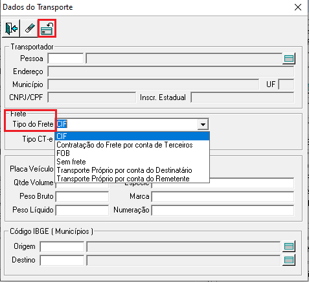Click the card with return arrow icon
Image resolution: width=309 pixels, height=282 pixels.
[x=47, y=29]
